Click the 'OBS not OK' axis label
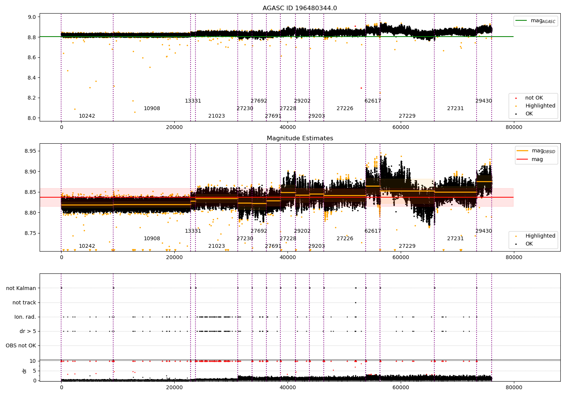 pos(21,346)
